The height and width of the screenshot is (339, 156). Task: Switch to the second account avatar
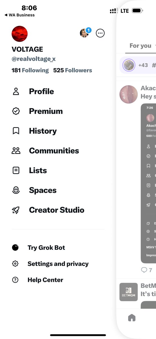(x=84, y=33)
